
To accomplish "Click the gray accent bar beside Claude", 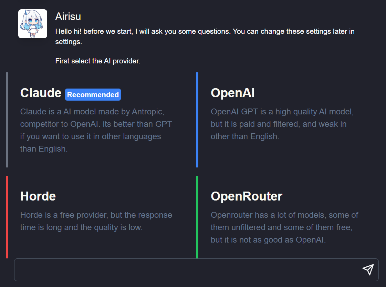I will (x=7, y=120).
